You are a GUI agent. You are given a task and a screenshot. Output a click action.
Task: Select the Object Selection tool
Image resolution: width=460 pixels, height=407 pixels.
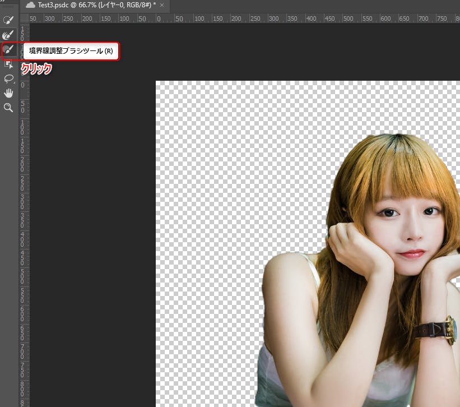point(8,64)
